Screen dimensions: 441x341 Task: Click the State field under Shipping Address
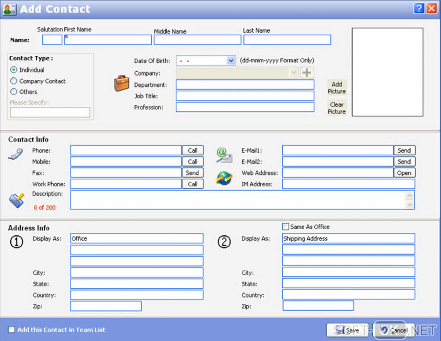click(348, 283)
